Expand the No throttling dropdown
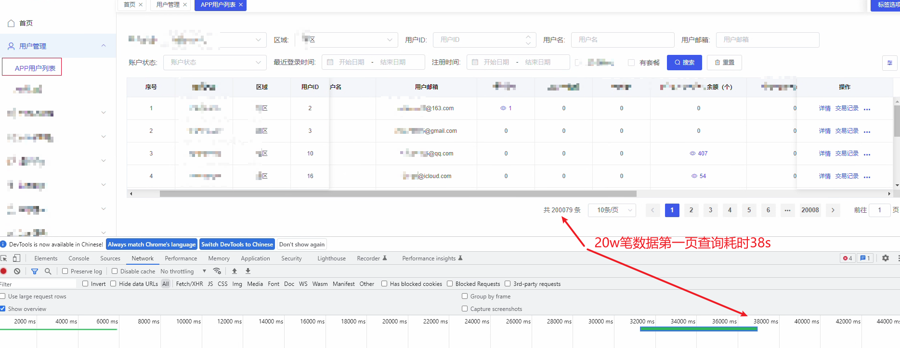The width and height of the screenshot is (900, 348). coord(183,271)
